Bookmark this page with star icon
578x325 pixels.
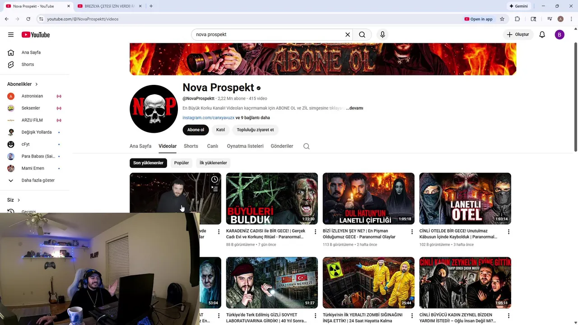tap(502, 19)
